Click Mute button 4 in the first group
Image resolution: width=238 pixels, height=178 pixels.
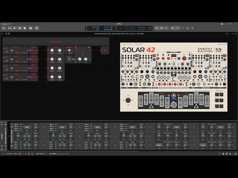[29, 145]
